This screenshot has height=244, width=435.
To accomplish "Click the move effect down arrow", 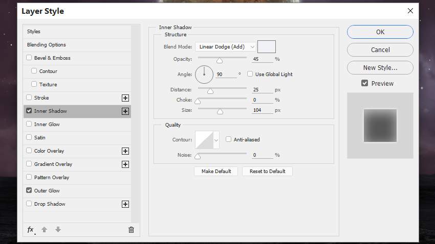I will tap(58, 230).
